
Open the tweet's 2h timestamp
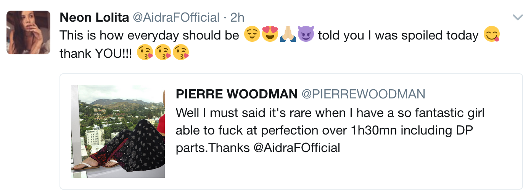[x=237, y=17]
